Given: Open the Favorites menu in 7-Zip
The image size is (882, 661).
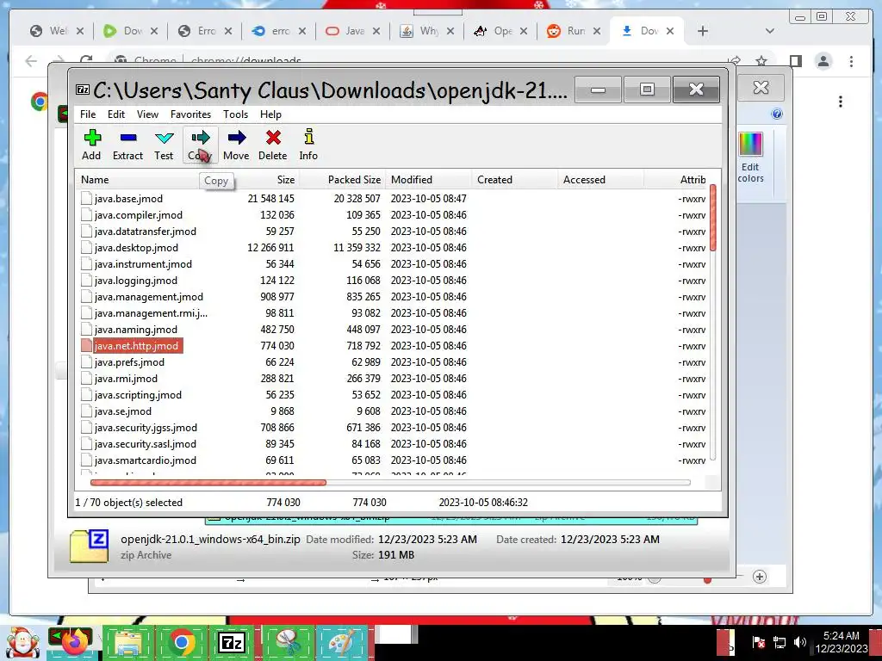Looking at the screenshot, I should (x=190, y=114).
